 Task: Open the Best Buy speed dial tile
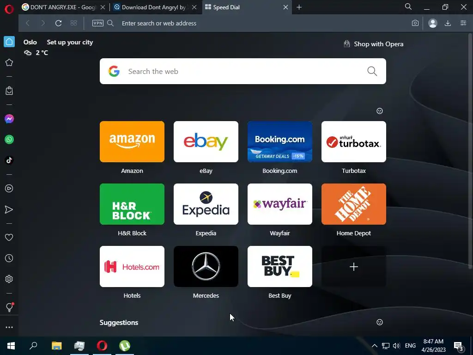tap(280, 267)
